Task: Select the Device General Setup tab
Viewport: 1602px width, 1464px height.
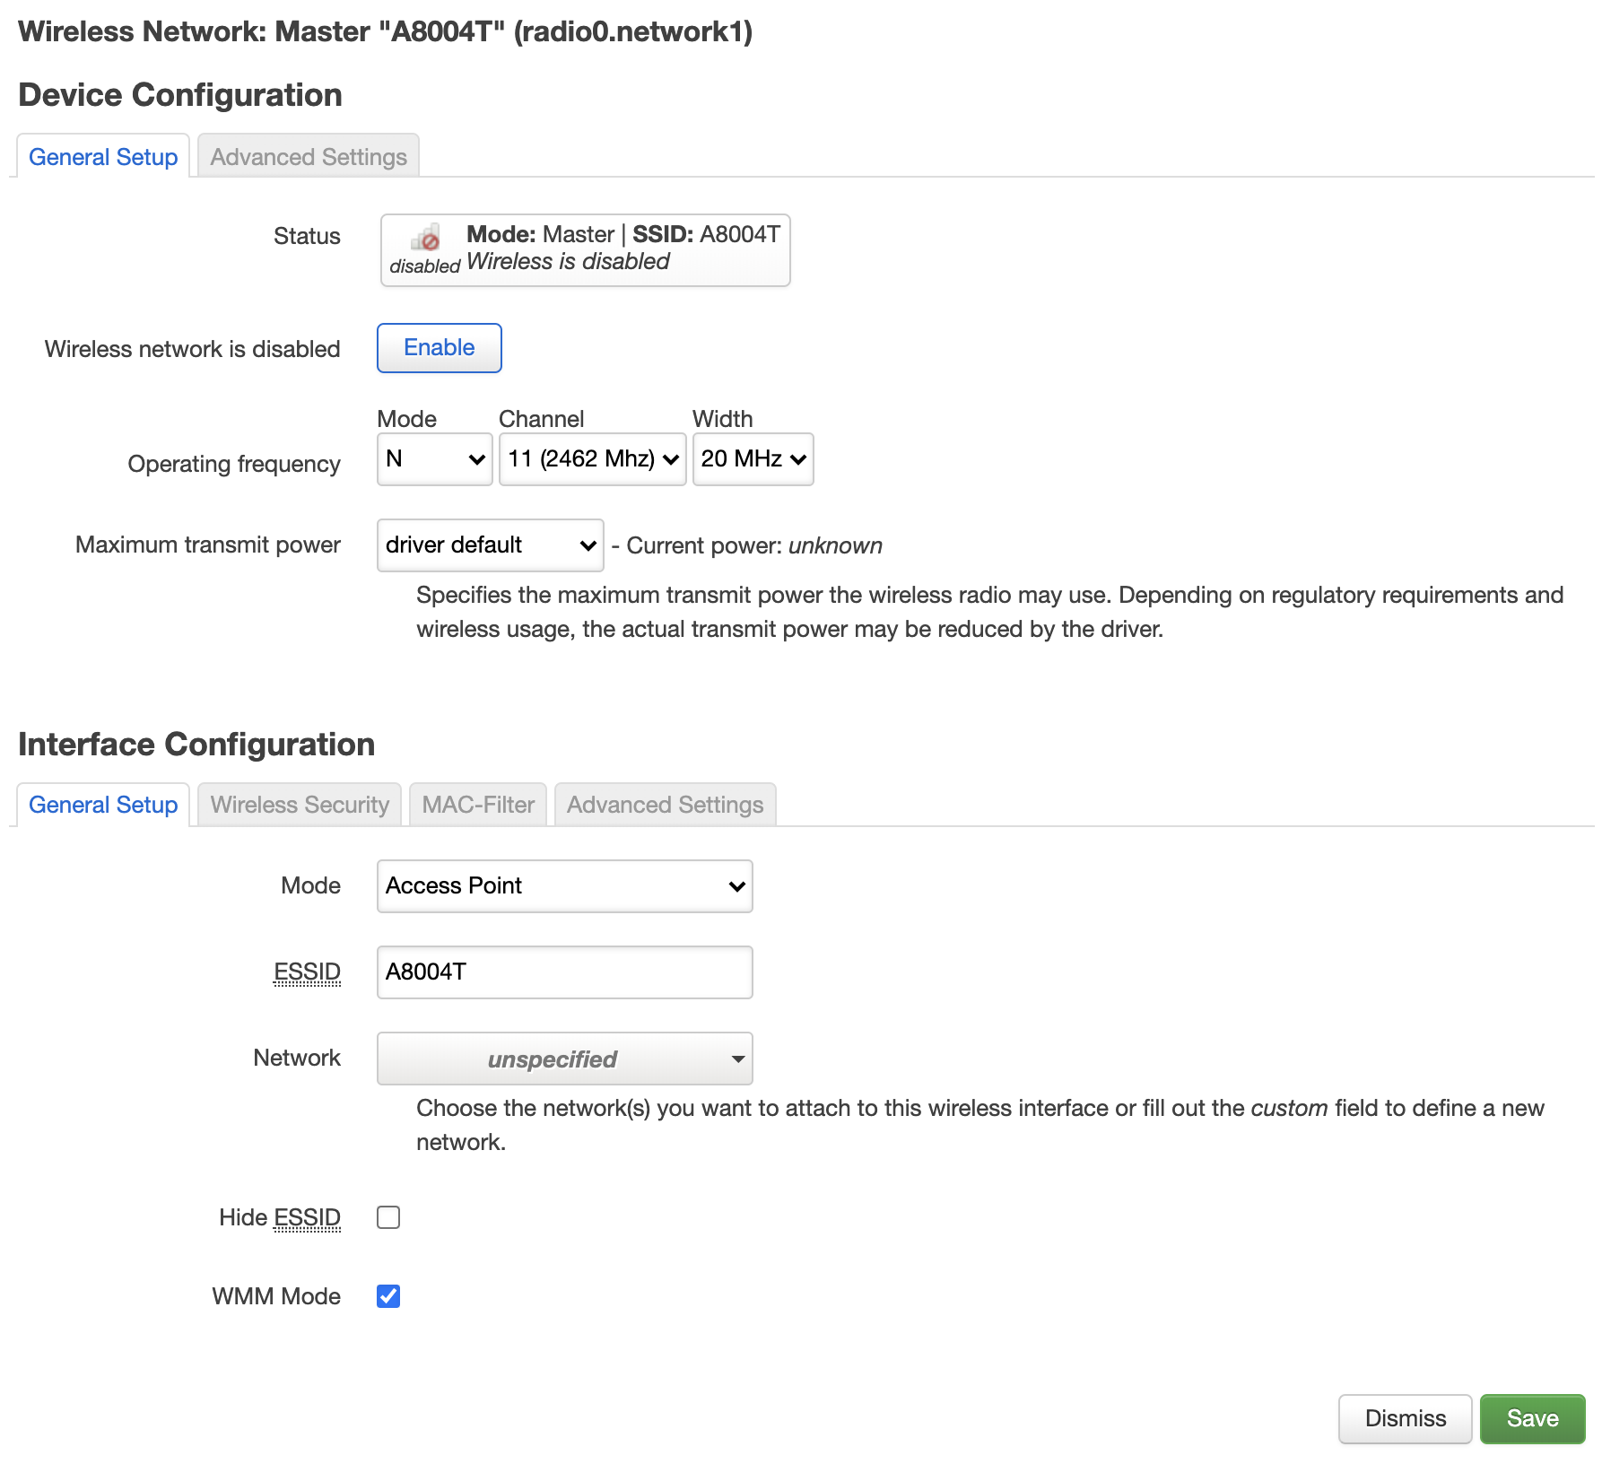Action: tap(103, 157)
